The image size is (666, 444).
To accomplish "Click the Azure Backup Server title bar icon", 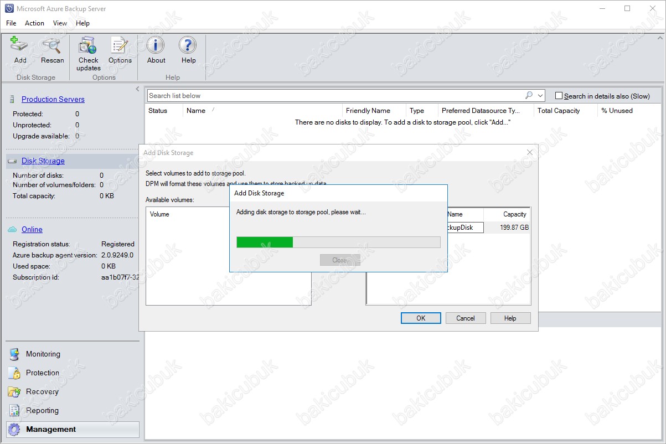I will coord(9,9).
